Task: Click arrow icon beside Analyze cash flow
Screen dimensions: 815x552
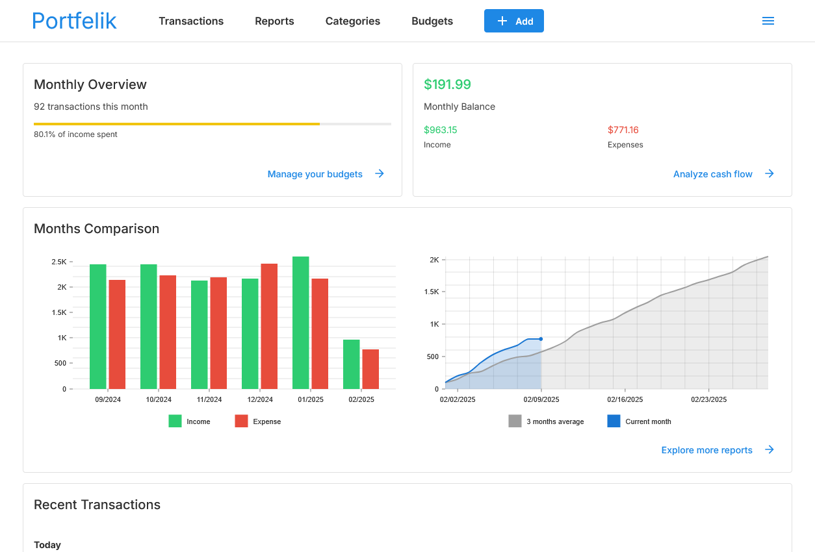Action: pos(769,173)
